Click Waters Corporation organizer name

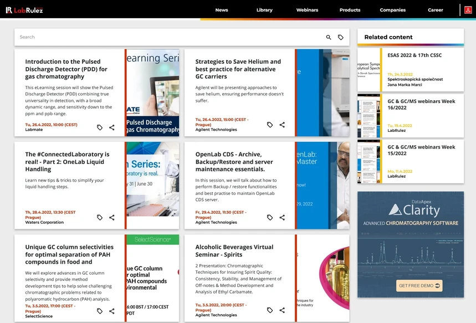44,222
